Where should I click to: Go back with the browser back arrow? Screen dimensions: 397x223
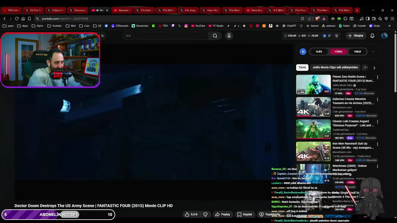coord(4,19)
